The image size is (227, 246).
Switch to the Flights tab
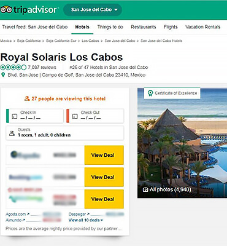[x=171, y=27]
